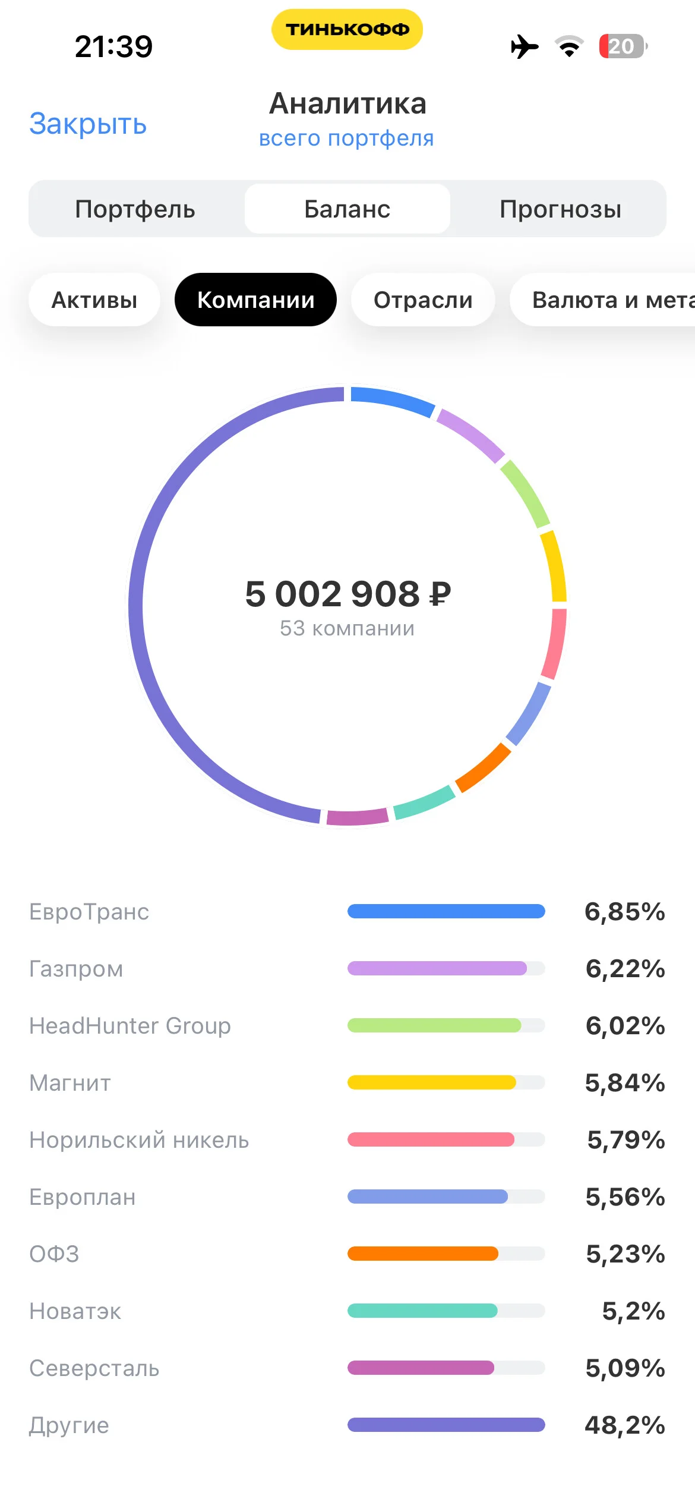Open the Другие row
The image size is (695, 1505).
(347, 1425)
